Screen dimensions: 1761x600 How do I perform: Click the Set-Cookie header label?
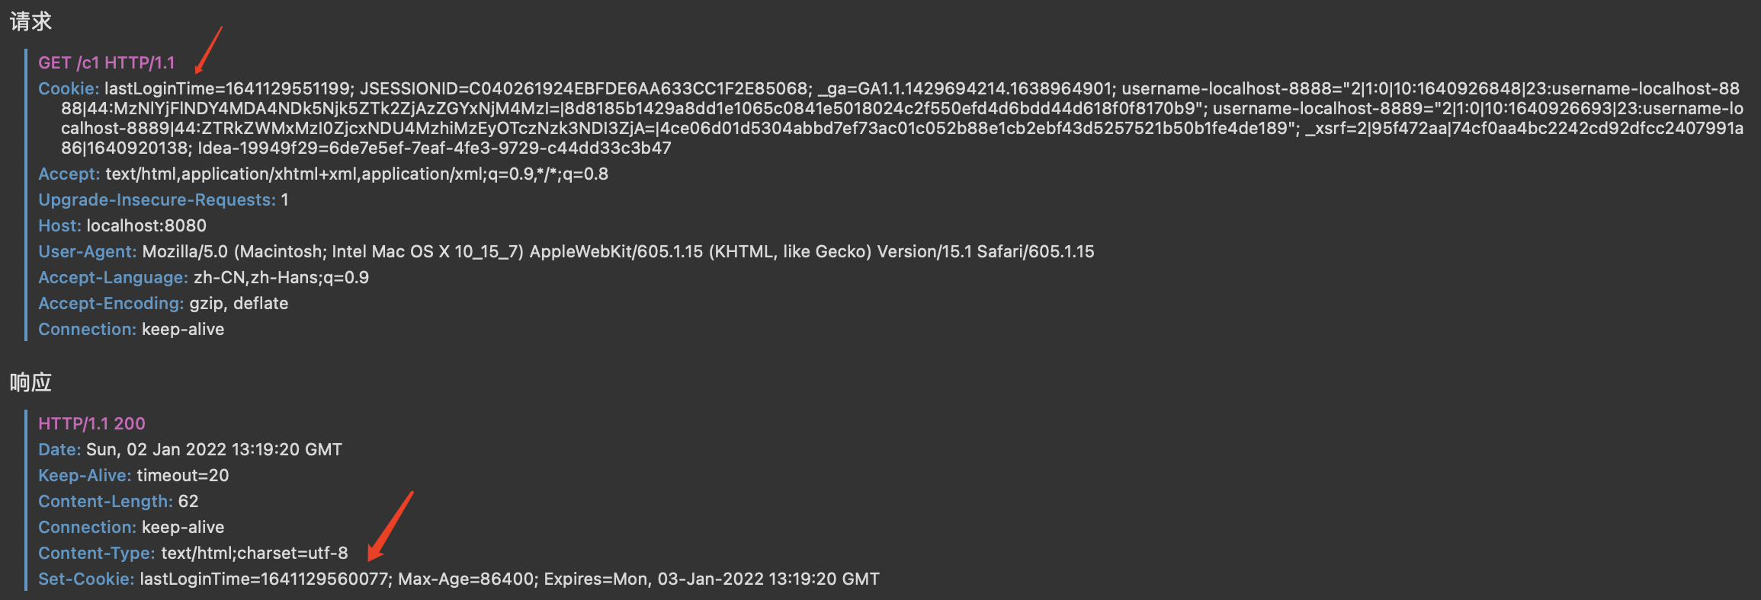pos(86,579)
